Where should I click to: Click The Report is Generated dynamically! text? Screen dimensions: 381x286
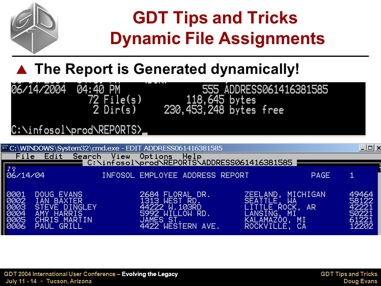167,69
